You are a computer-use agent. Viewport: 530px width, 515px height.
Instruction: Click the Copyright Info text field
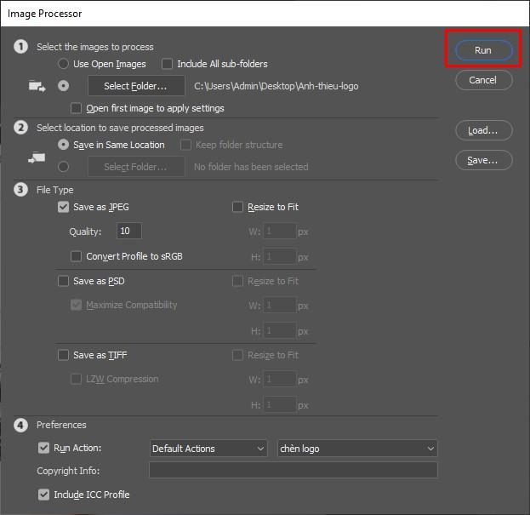pyautogui.click(x=293, y=471)
